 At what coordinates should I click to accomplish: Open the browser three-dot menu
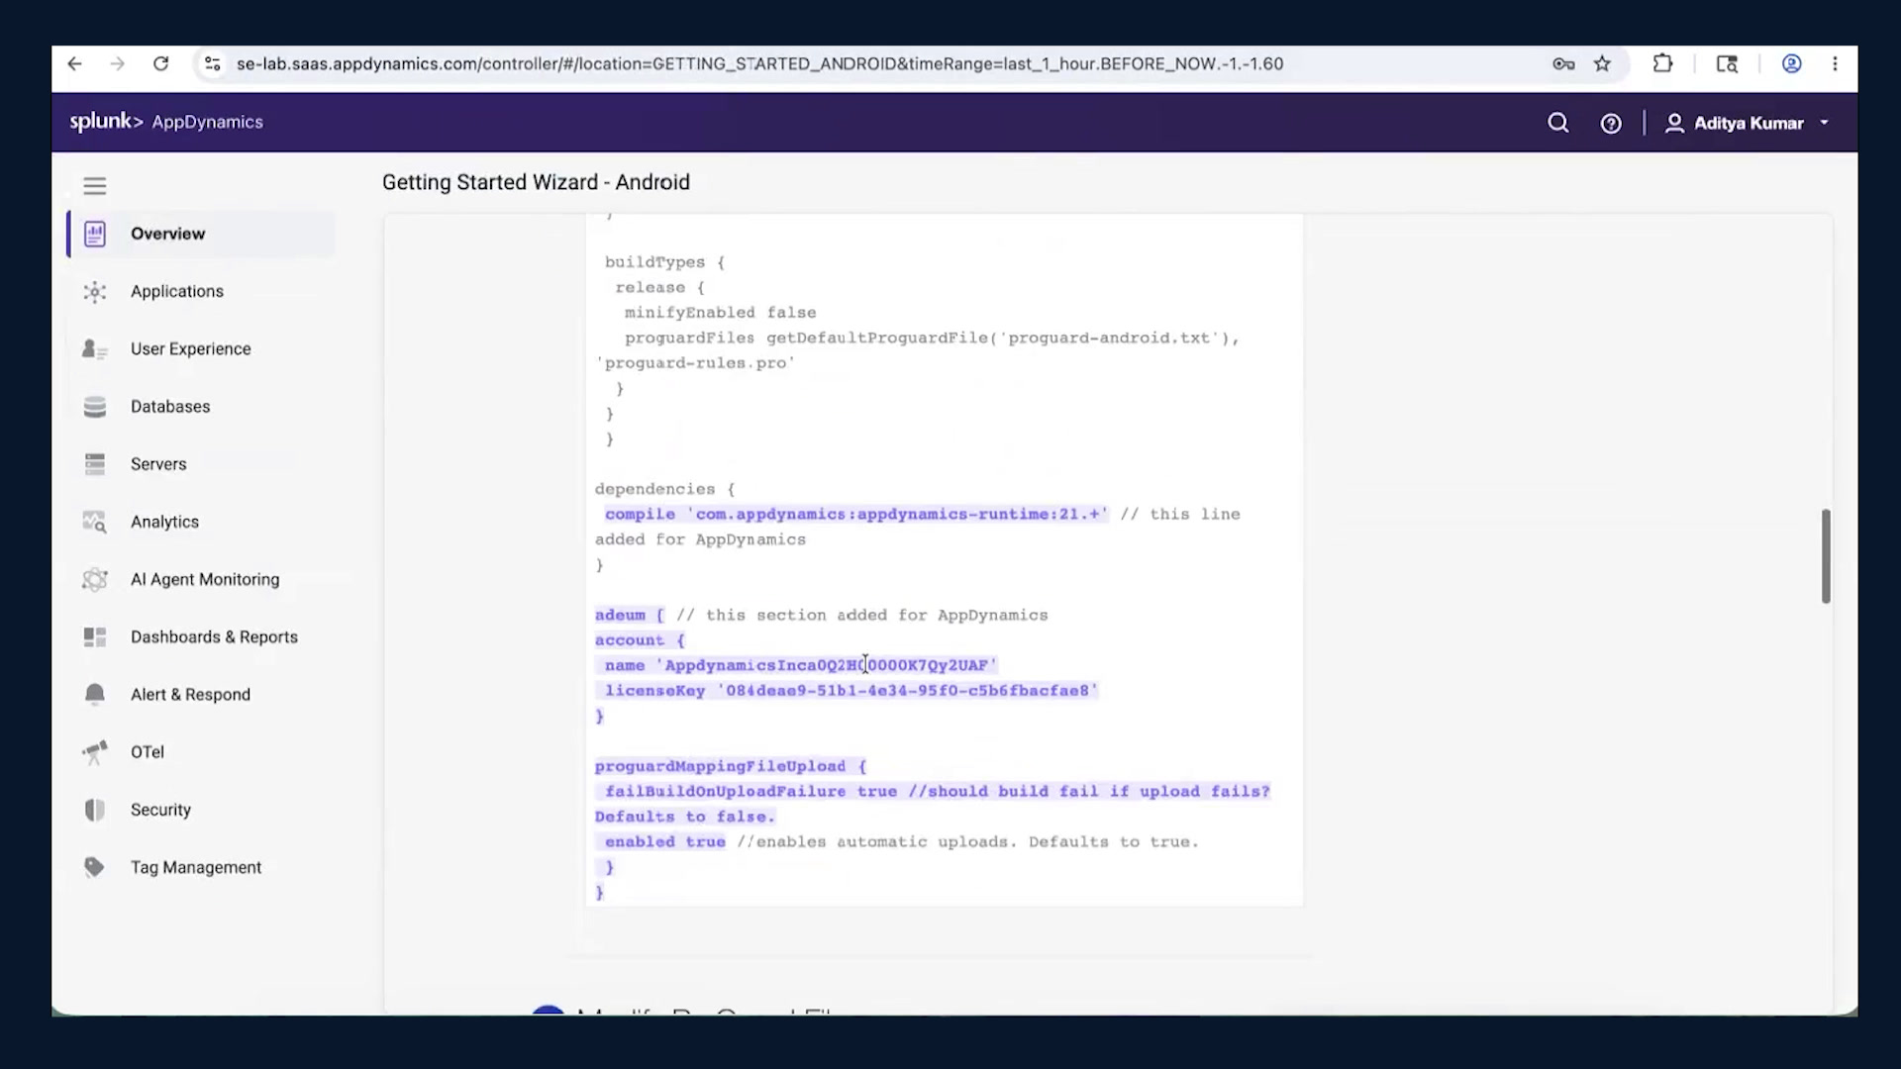point(1835,64)
